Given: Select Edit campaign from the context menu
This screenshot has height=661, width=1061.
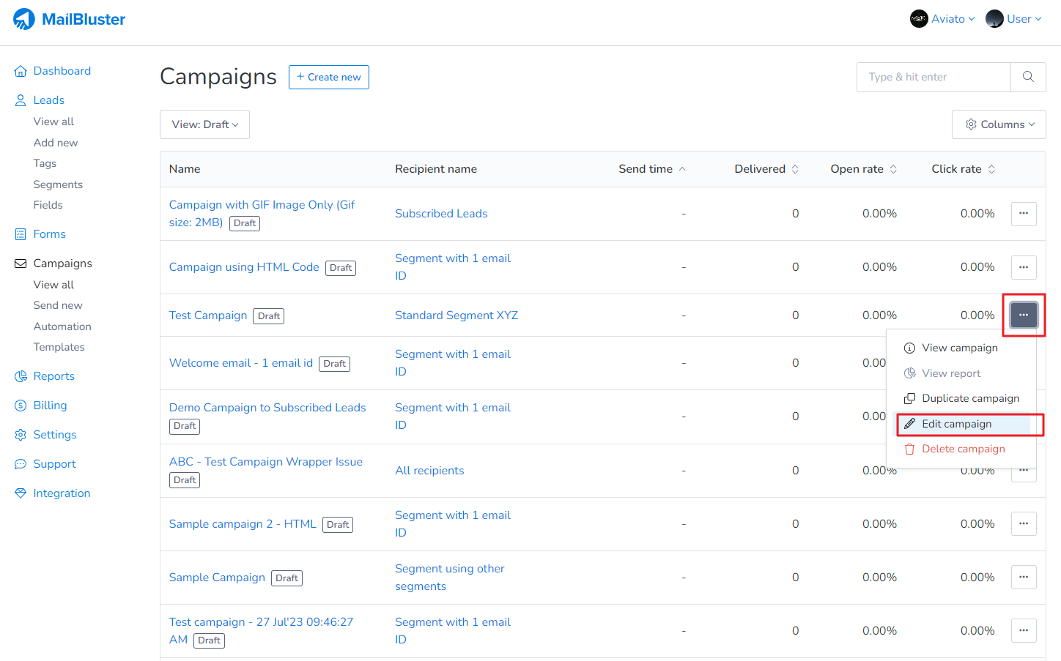Looking at the screenshot, I should point(956,424).
